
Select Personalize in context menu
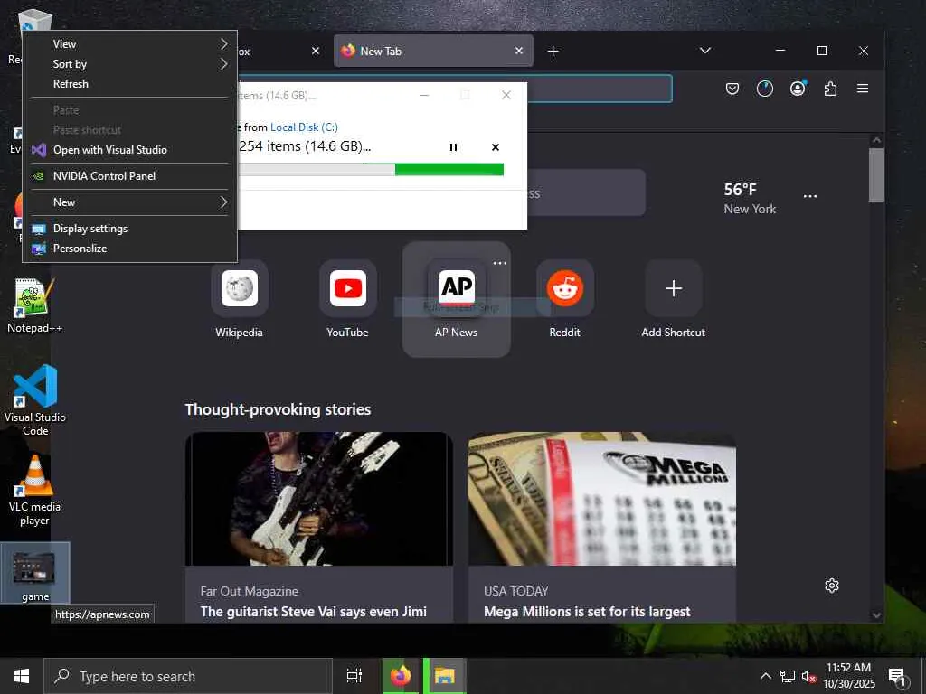pos(130,249)
